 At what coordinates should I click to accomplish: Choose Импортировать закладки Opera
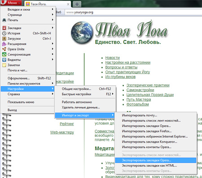pos(156,126)
